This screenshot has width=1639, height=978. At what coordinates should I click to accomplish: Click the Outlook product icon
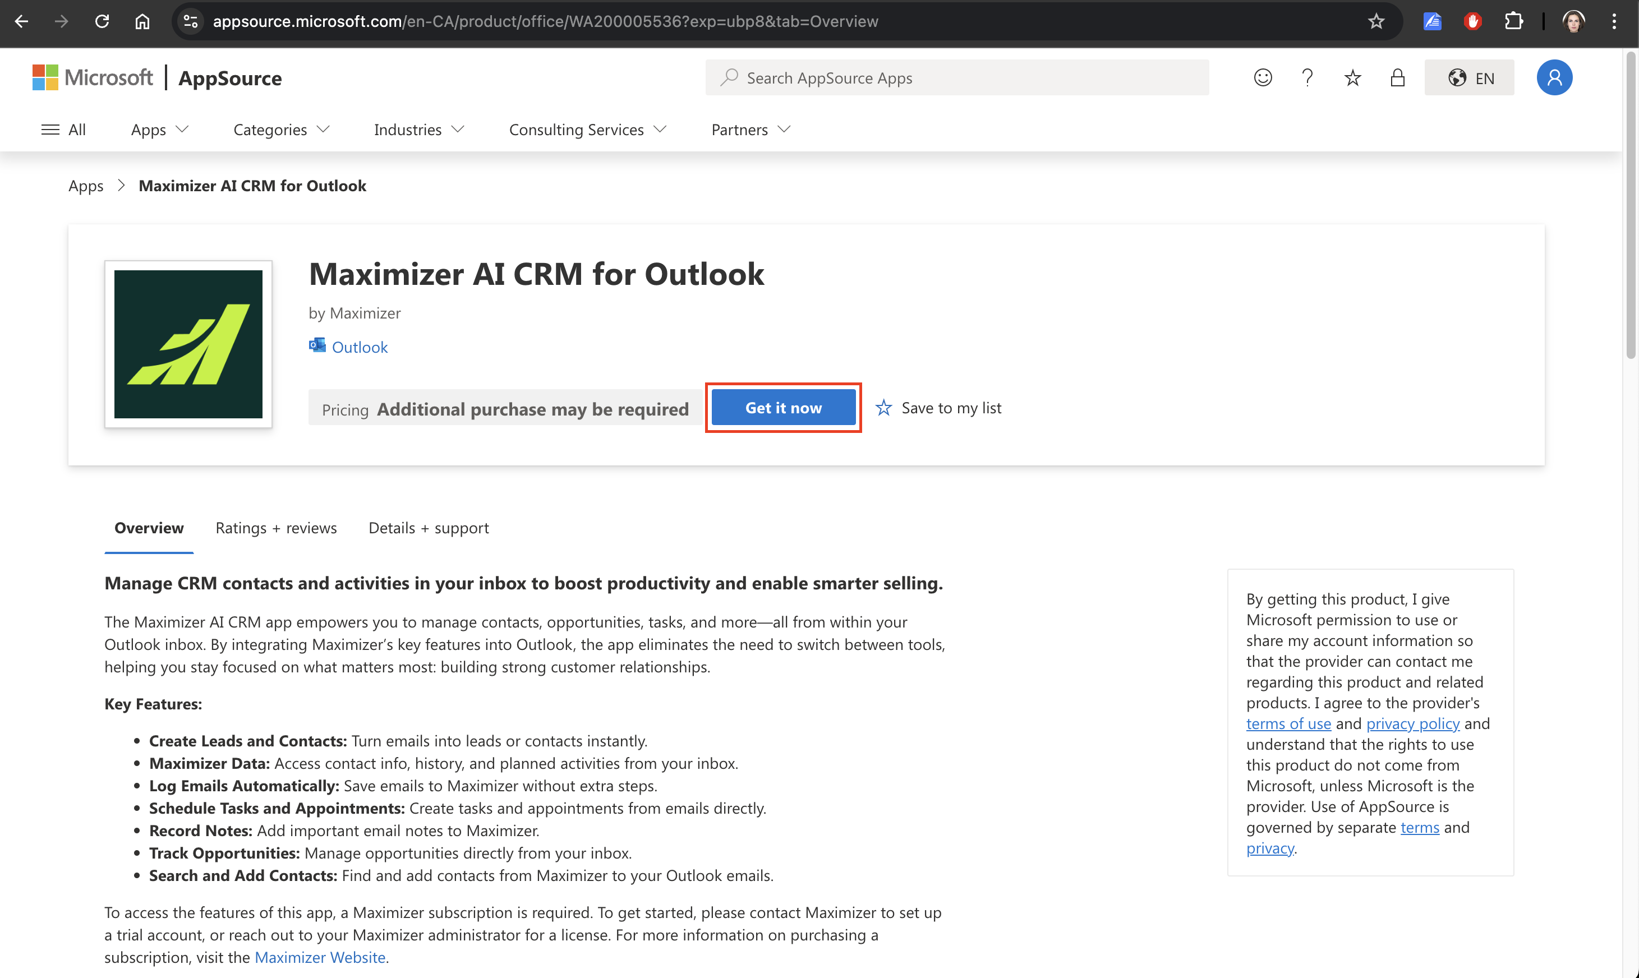tap(317, 346)
